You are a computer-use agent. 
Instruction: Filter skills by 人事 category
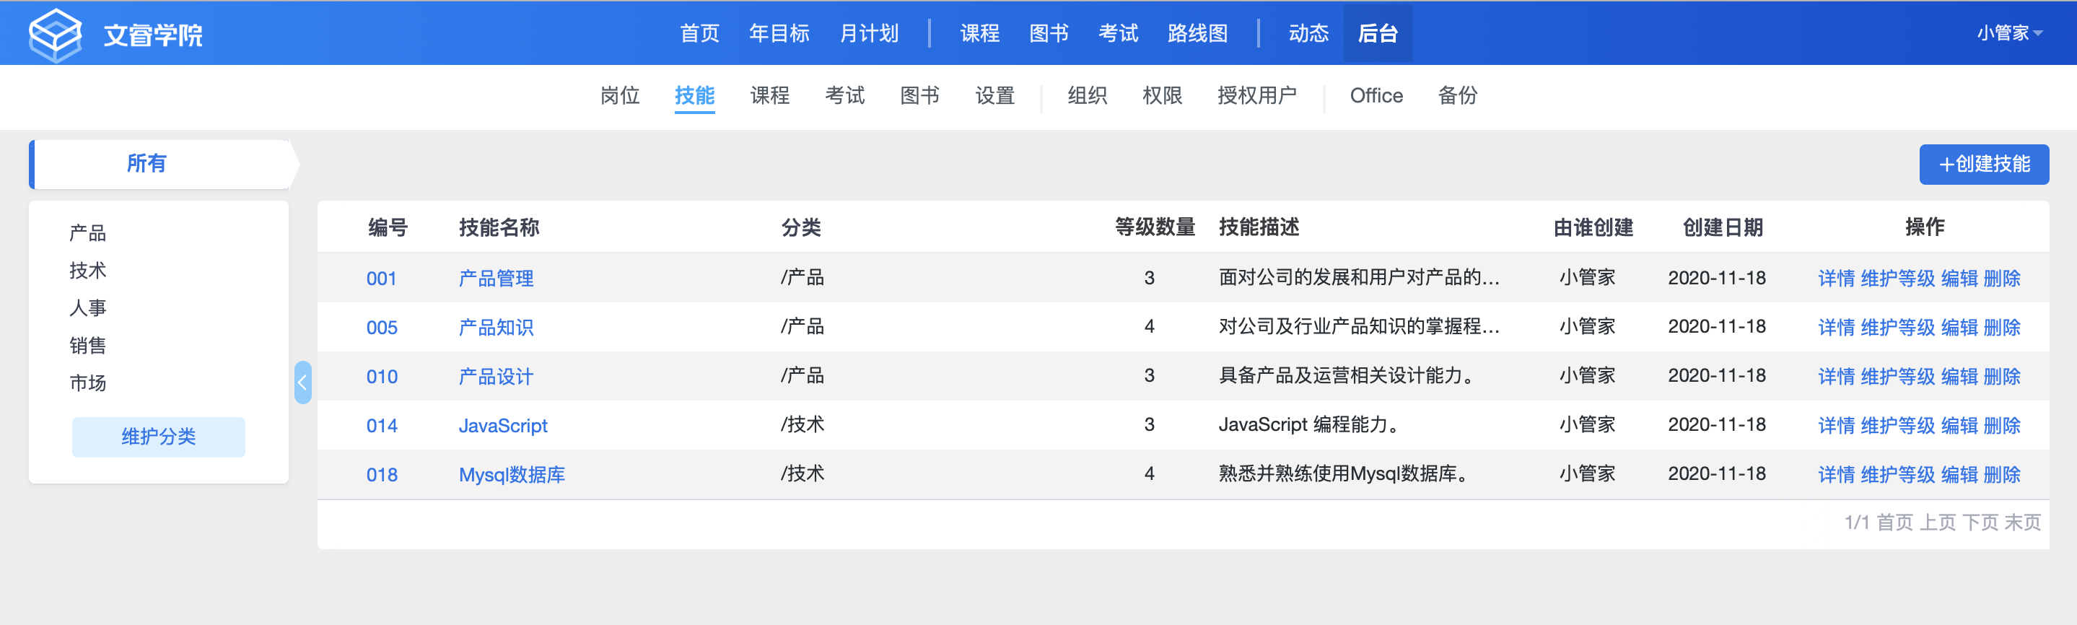click(x=88, y=308)
